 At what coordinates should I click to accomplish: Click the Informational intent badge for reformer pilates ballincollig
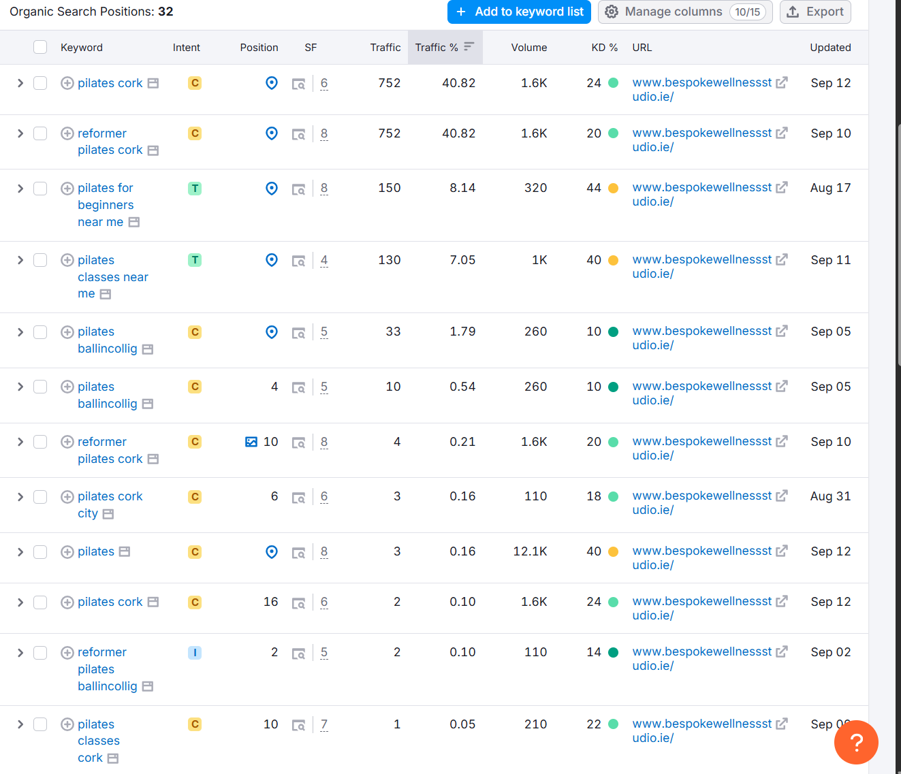(195, 653)
